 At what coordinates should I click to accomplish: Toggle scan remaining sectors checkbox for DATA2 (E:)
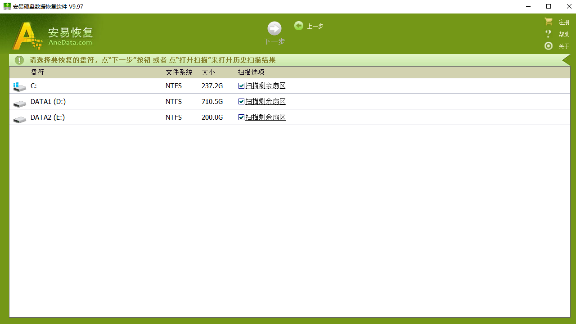(x=242, y=117)
